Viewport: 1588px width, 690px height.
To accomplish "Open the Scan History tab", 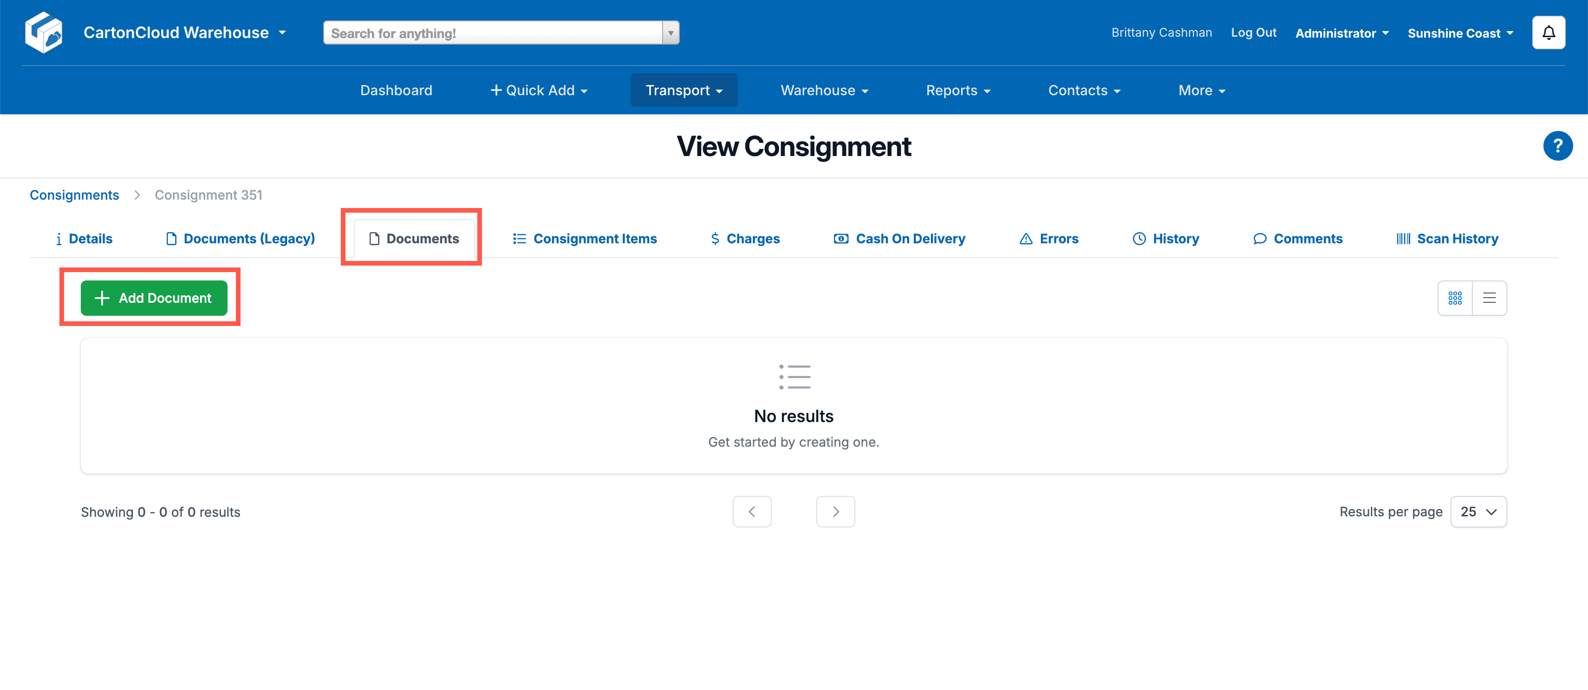I will point(1446,239).
